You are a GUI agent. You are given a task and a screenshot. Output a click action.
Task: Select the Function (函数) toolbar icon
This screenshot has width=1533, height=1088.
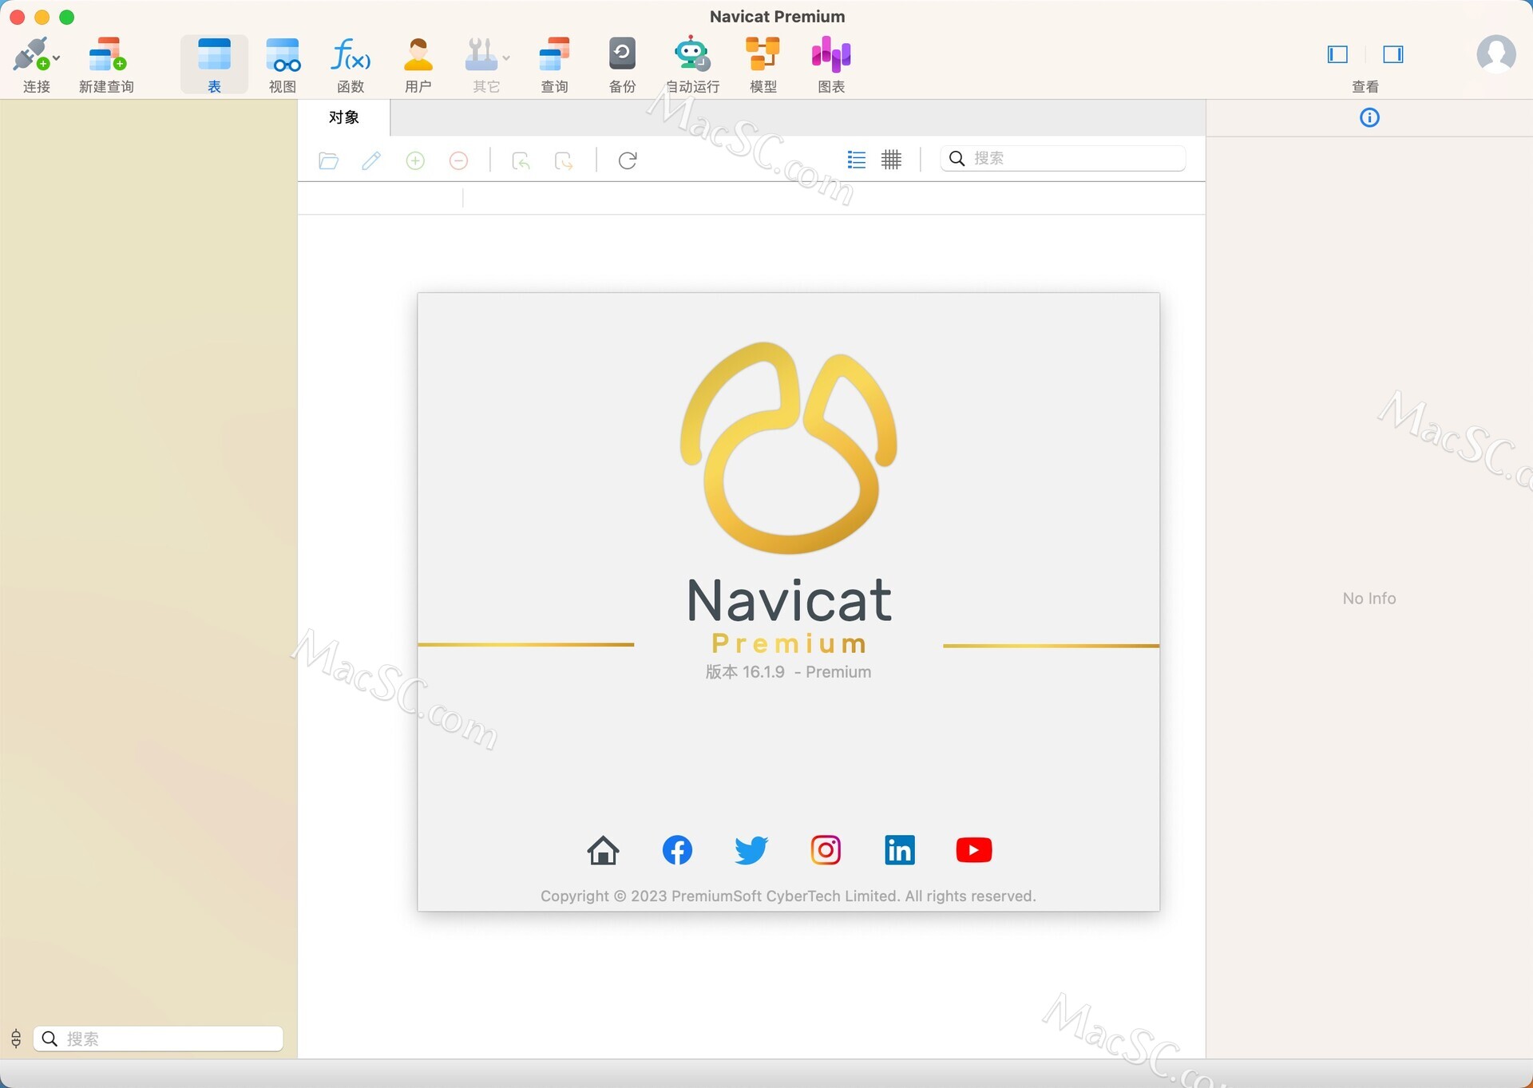(351, 54)
